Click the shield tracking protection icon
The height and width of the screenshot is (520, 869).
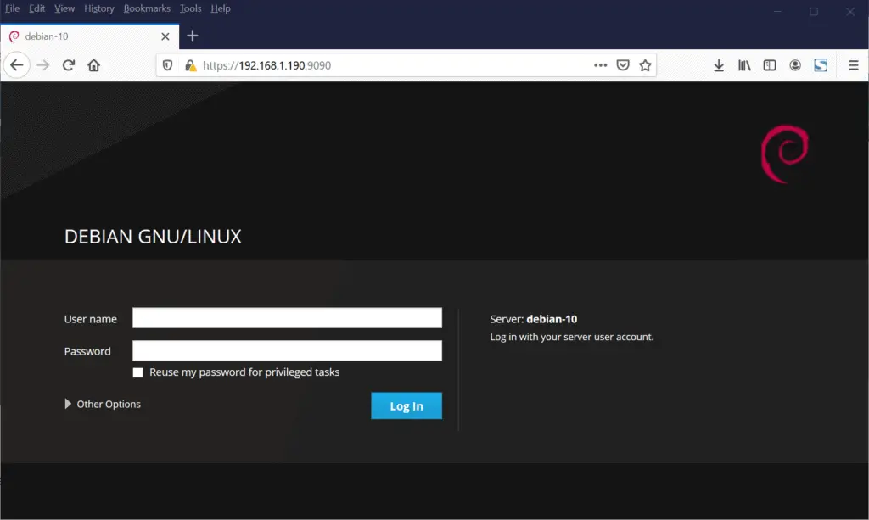click(169, 64)
